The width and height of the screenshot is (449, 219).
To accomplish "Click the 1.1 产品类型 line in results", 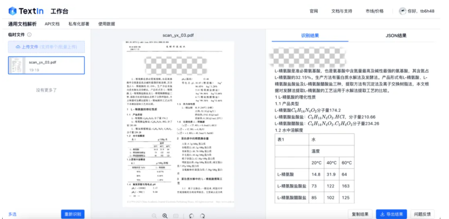I will (287, 103).
